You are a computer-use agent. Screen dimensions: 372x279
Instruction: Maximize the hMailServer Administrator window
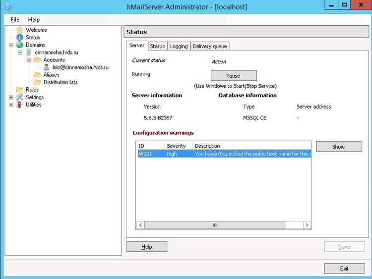pos(344,5)
